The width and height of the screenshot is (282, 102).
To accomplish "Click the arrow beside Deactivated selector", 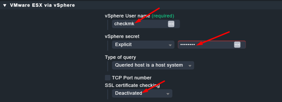I will coord(168,94).
